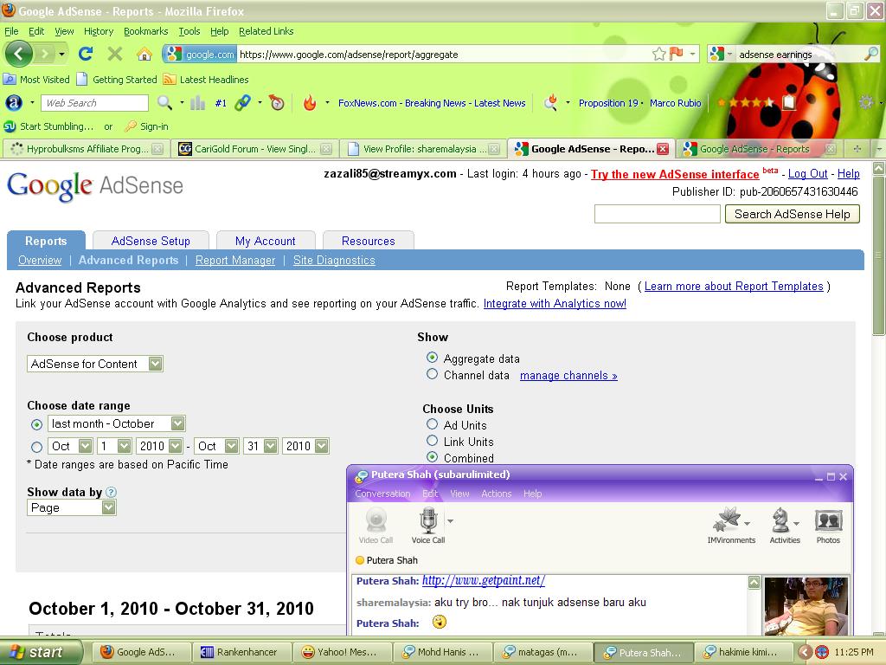Bookmark this page with the star icon
Viewport: 886px width, 665px height.
(x=658, y=55)
